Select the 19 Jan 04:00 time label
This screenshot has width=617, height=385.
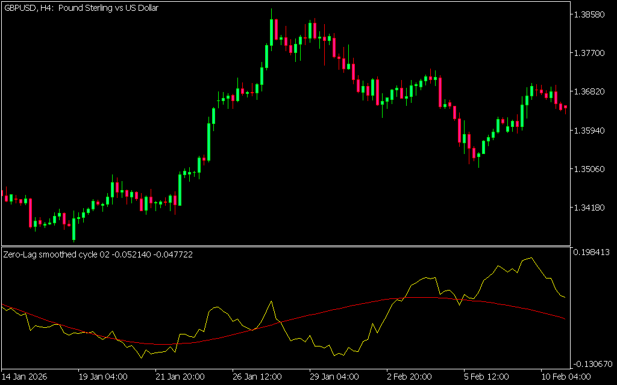click(x=103, y=377)
